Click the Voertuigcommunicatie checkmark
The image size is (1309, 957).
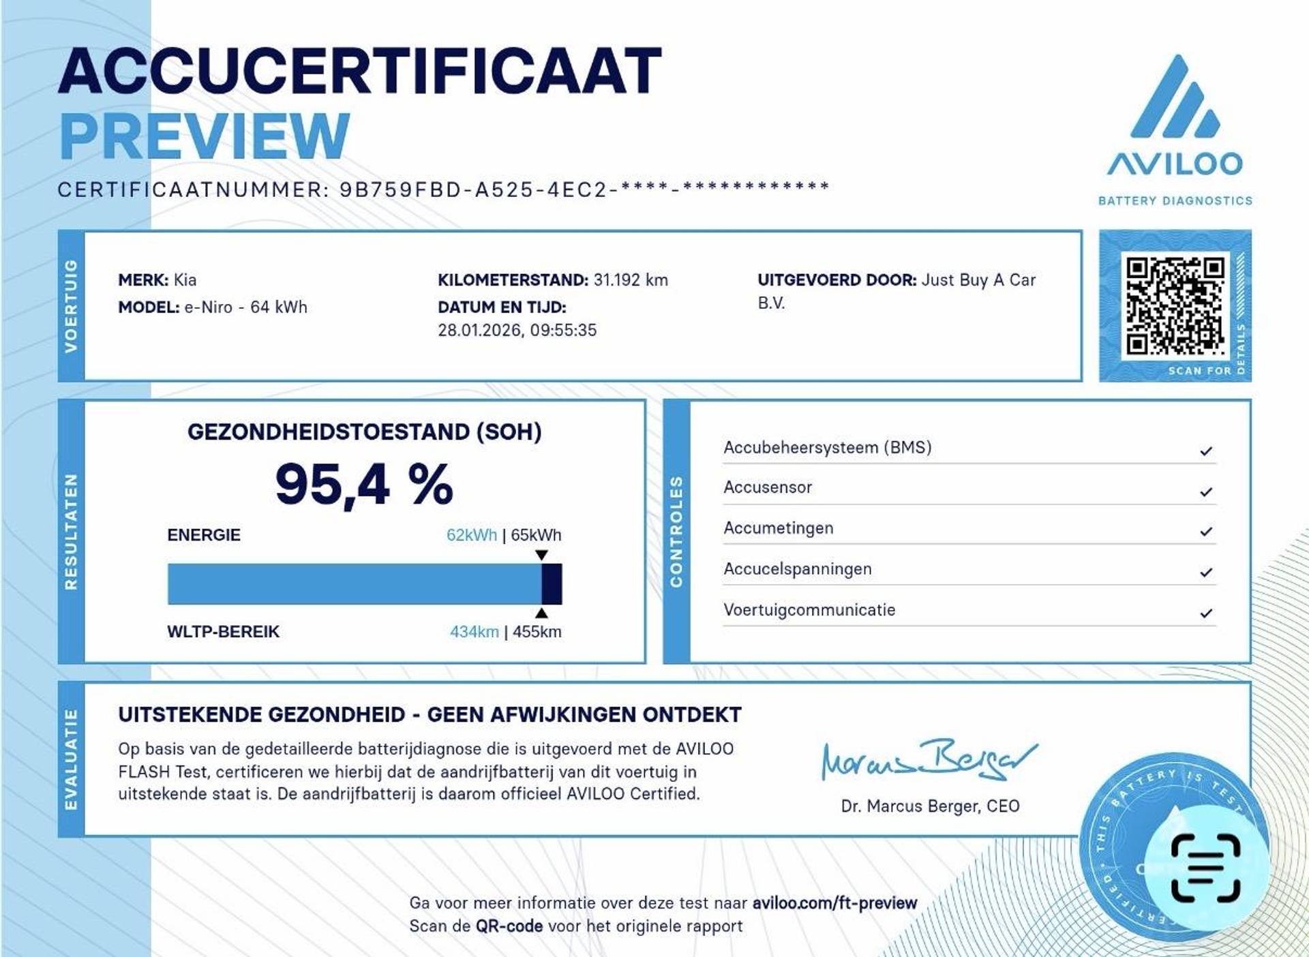click(x=1205, y=613)
